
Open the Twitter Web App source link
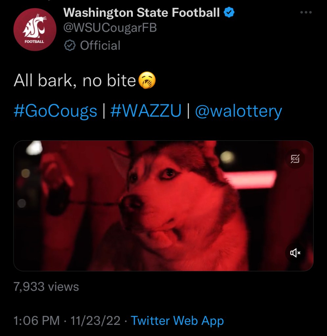coord(177,320)
